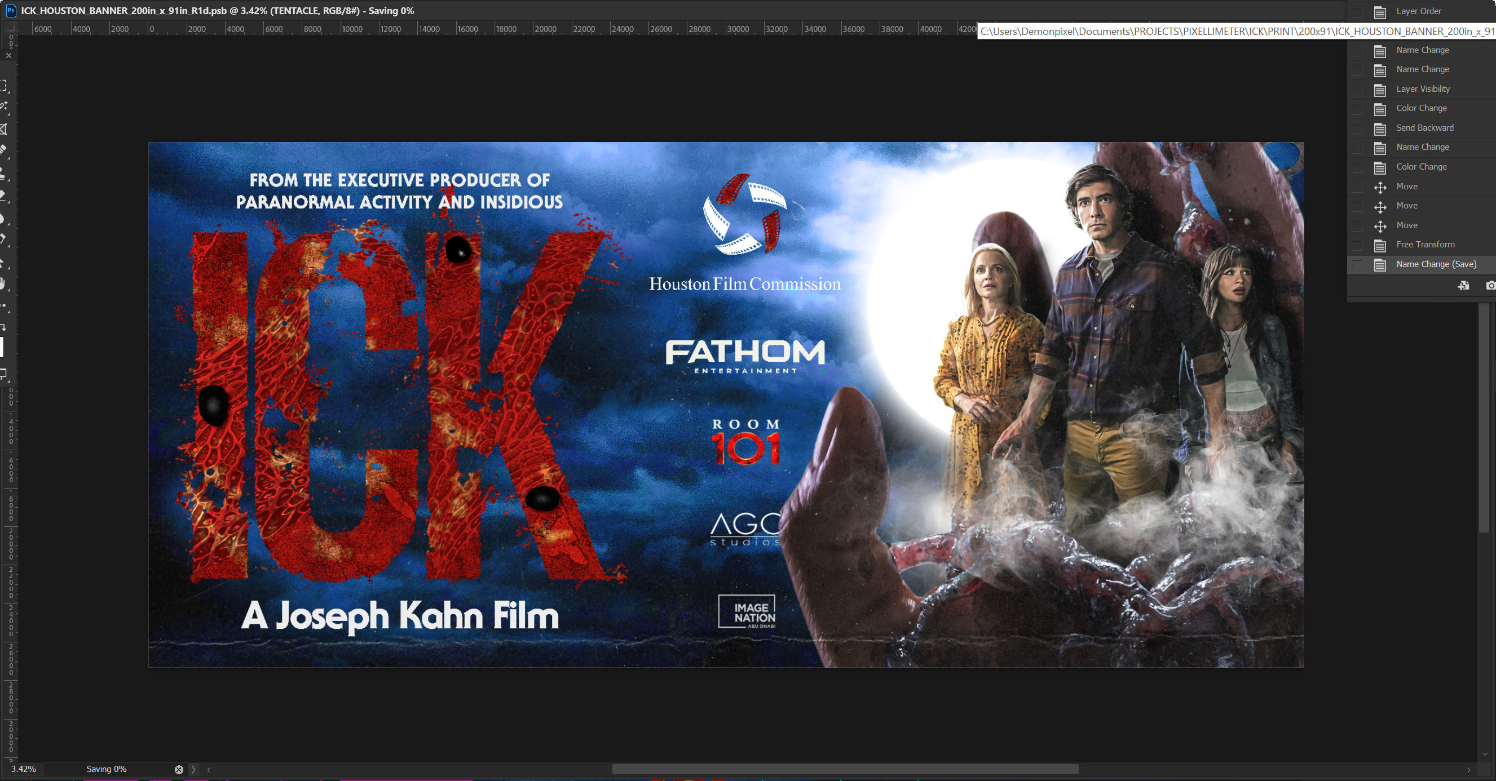
Task: Click the FATHOM Entertainment logo
Action: pyautogui.click(x=745, y=356)
